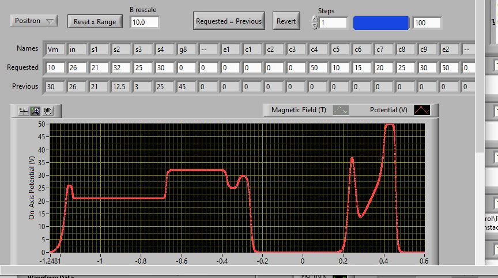Click the g8 name cell
Image resolution: width=498 pixels, height=278 pixels.
point(187,49)
